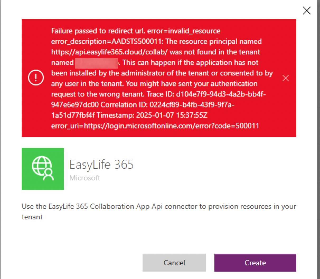The height and width of the screenshot is (279, 320).
Task: Select the EasyLife 365 title heading
Action: click(x=101, y=164)
